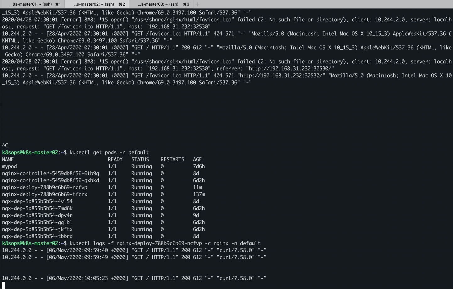The image size is (453, 289).
Task: Click the kubectl logs -f command line
Action: [x=165, y=243]
